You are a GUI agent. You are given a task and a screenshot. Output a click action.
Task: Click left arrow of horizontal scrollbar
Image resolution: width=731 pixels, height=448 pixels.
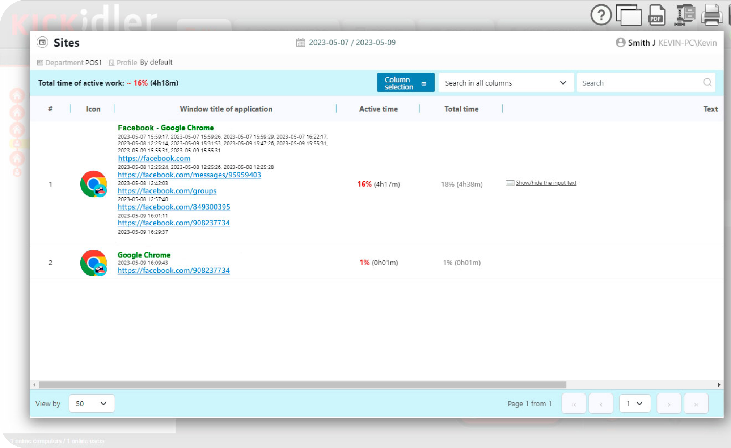click(34, 385)
